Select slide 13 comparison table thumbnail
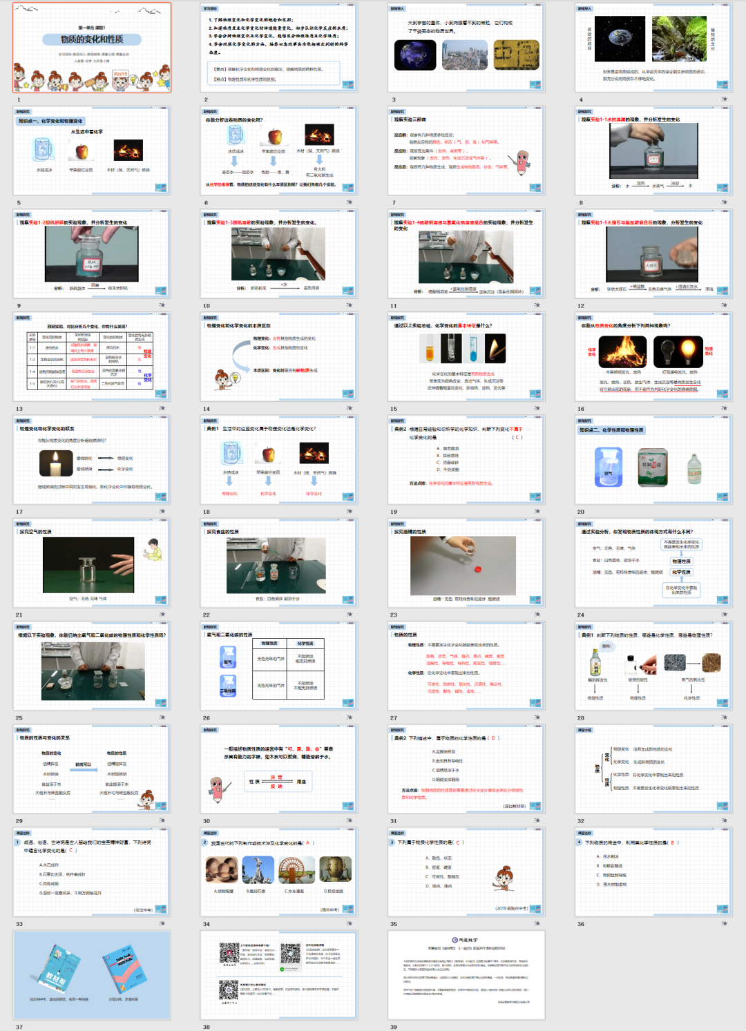Screen dimensions: 746x1031 pos(92,356)
